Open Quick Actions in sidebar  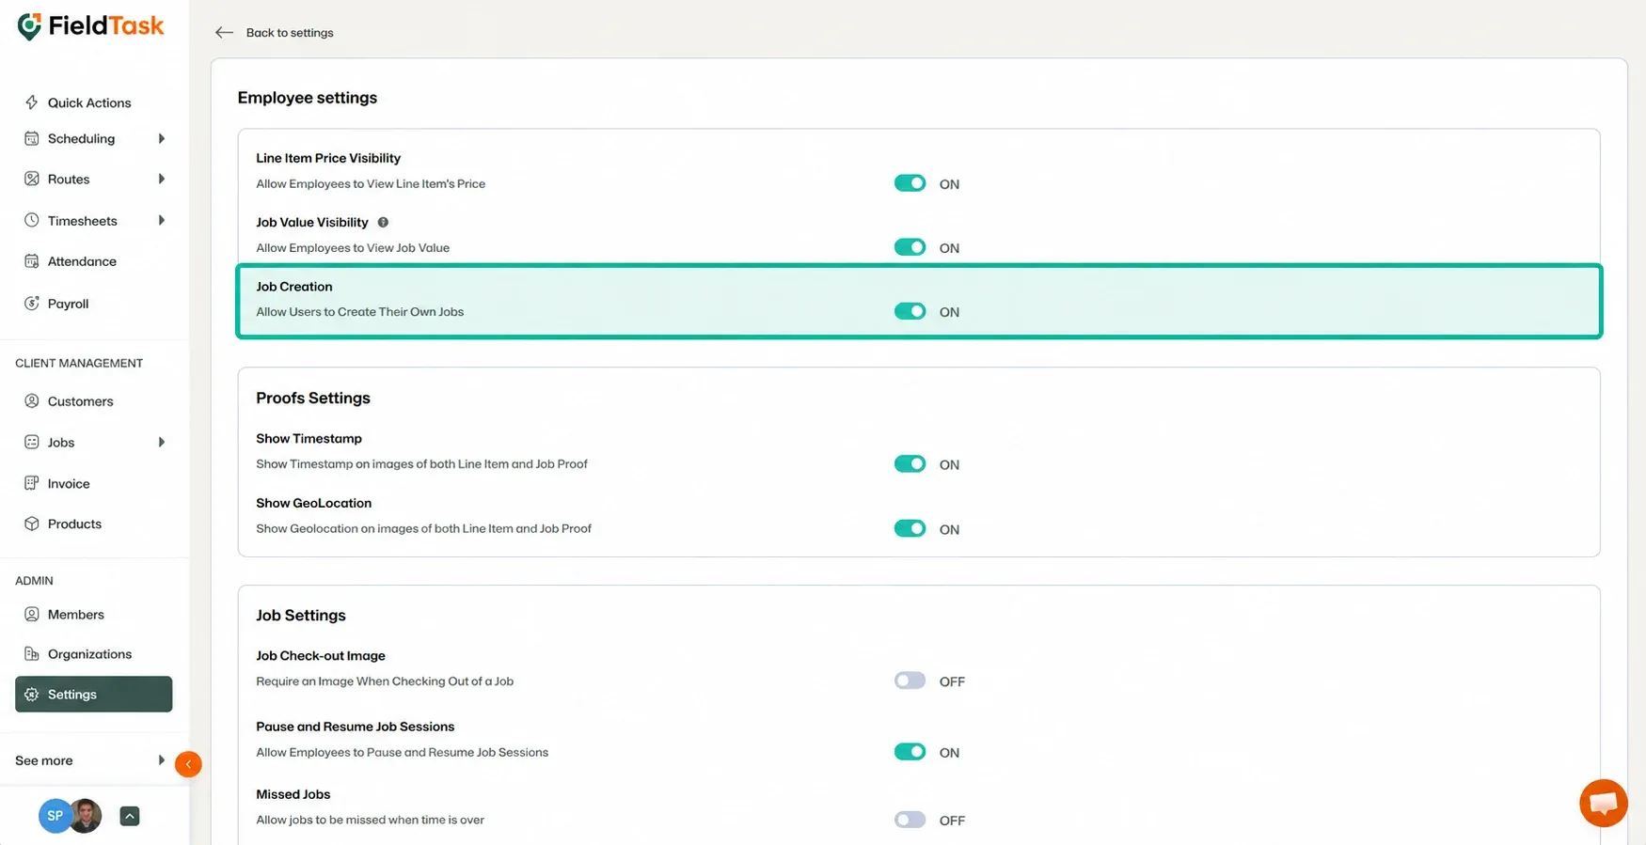(x=89, y=102)
